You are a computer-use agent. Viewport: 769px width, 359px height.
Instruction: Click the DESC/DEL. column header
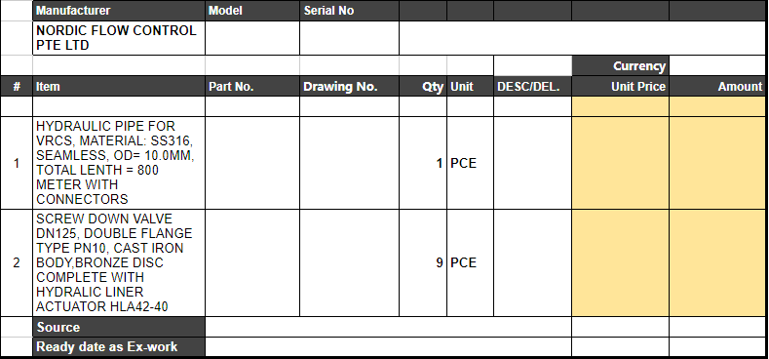532,87
